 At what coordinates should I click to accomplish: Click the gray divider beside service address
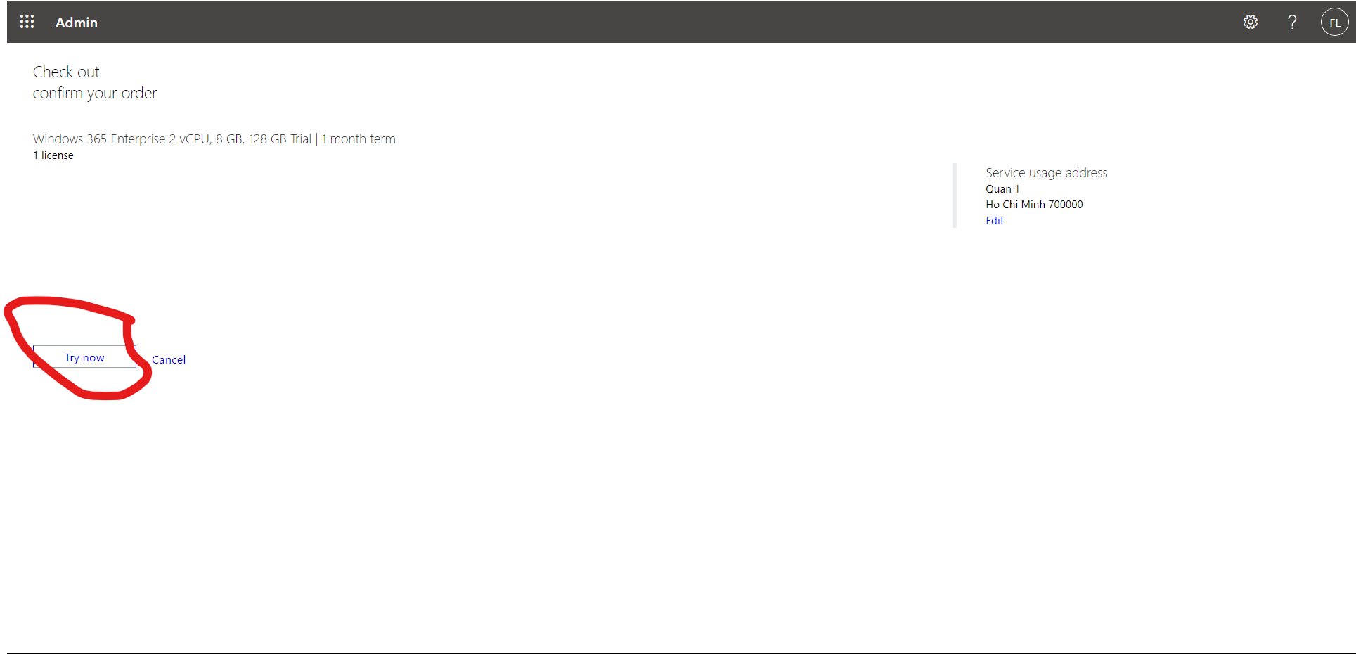tap(955, 195)
